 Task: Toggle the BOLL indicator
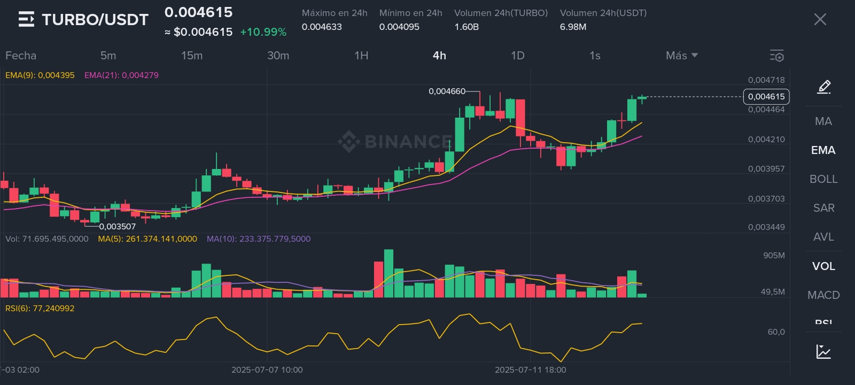click(823, 179)
